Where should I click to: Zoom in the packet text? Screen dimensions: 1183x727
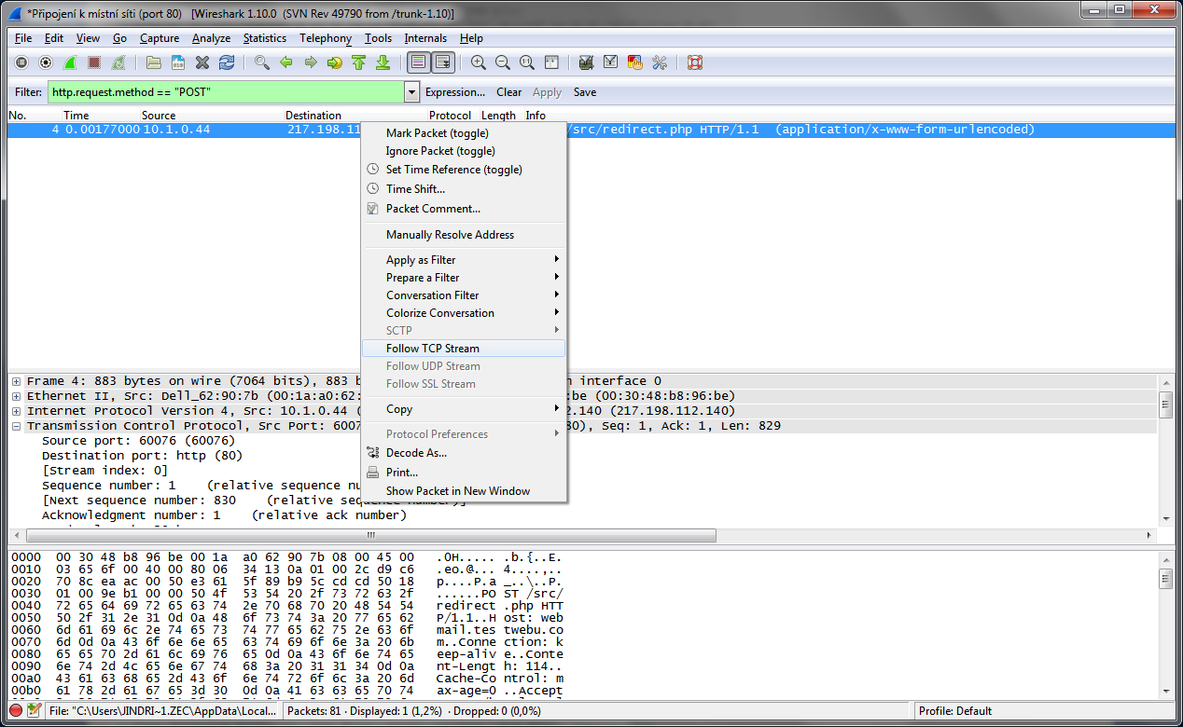[x=479, y=62]
